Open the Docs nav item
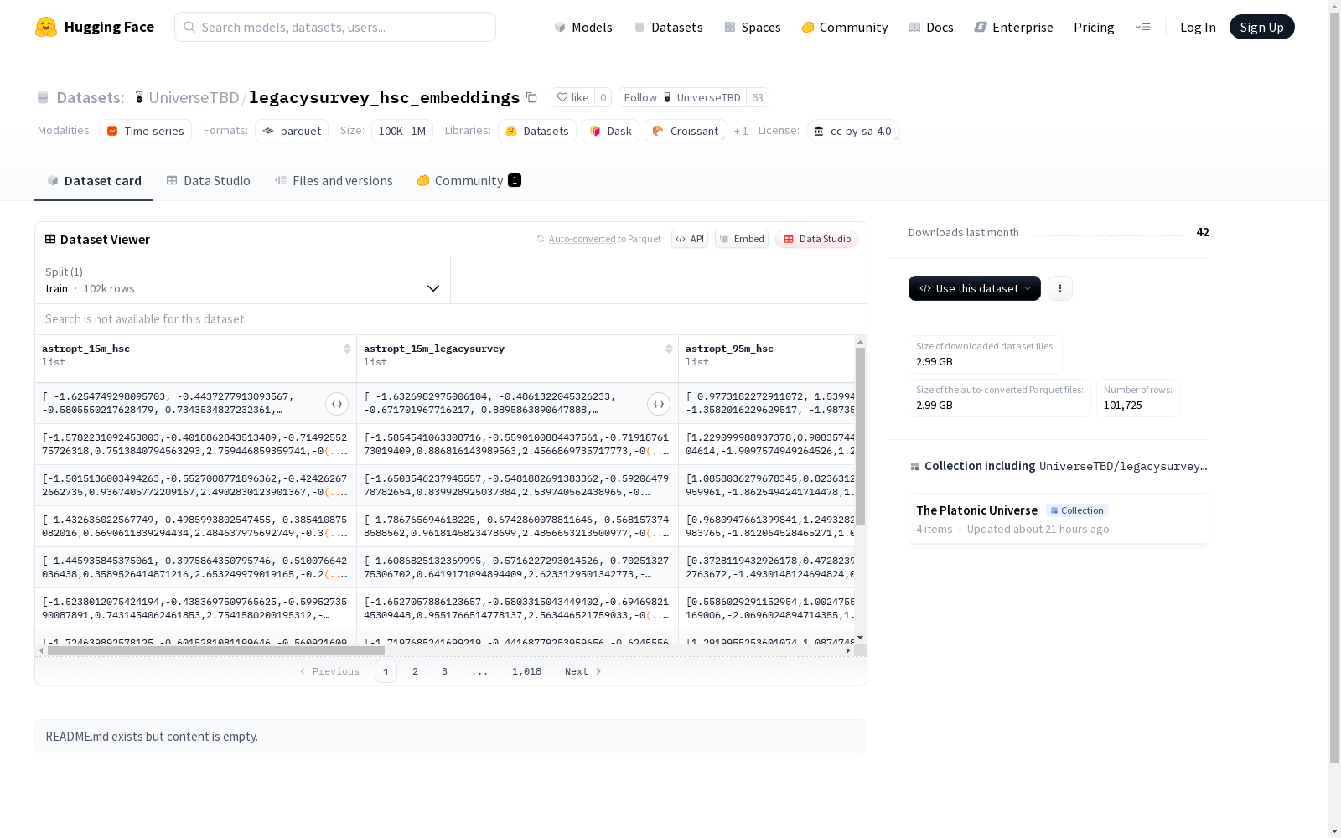This screenshot has width=1341, height=838. 931,27
